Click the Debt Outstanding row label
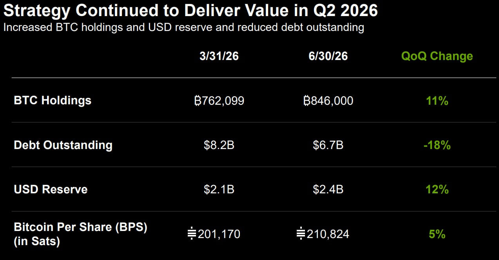 (63, 145)
